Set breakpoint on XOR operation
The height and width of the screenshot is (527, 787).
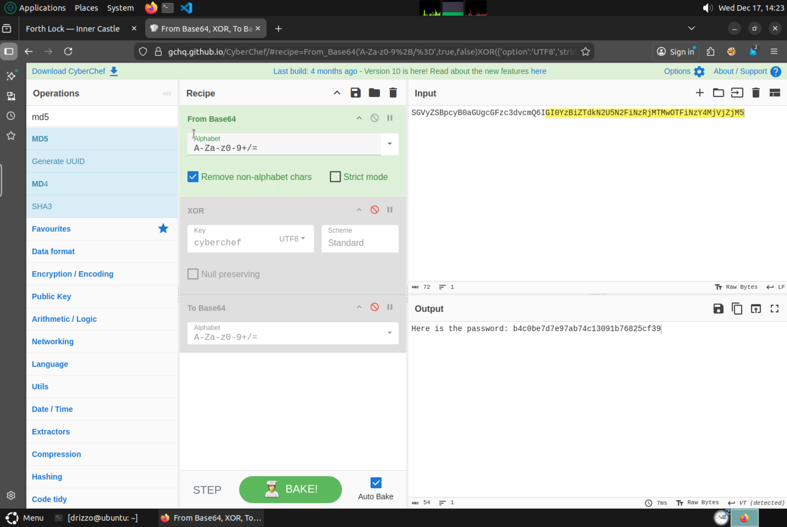390,210
